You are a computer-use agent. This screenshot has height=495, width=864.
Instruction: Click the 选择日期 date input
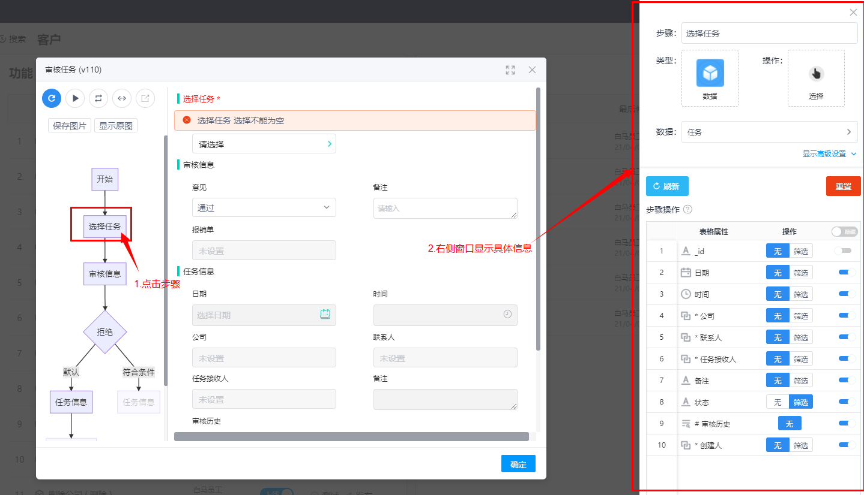[x=264, y=315]
